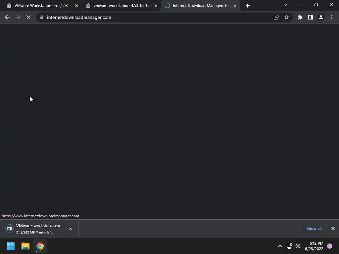Open the Extensions puzzle icon
The width and height of the screenshot is (339, 254).
300,17
